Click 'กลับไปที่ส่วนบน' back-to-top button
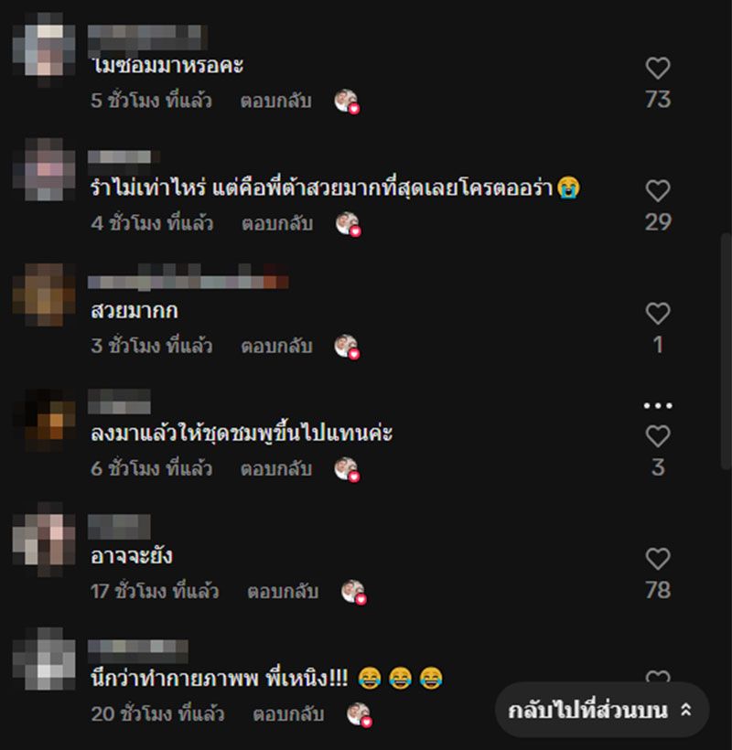 [x=601, y=710]
